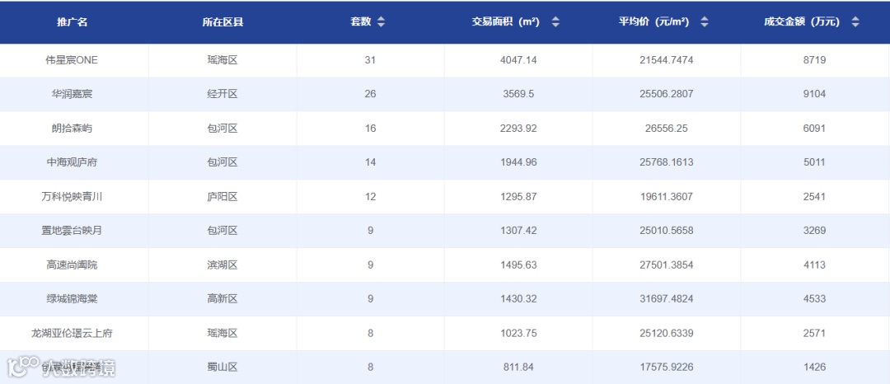The image size is (890, 384).
Task: Click the average price 25506.2807
Action: 667,94
